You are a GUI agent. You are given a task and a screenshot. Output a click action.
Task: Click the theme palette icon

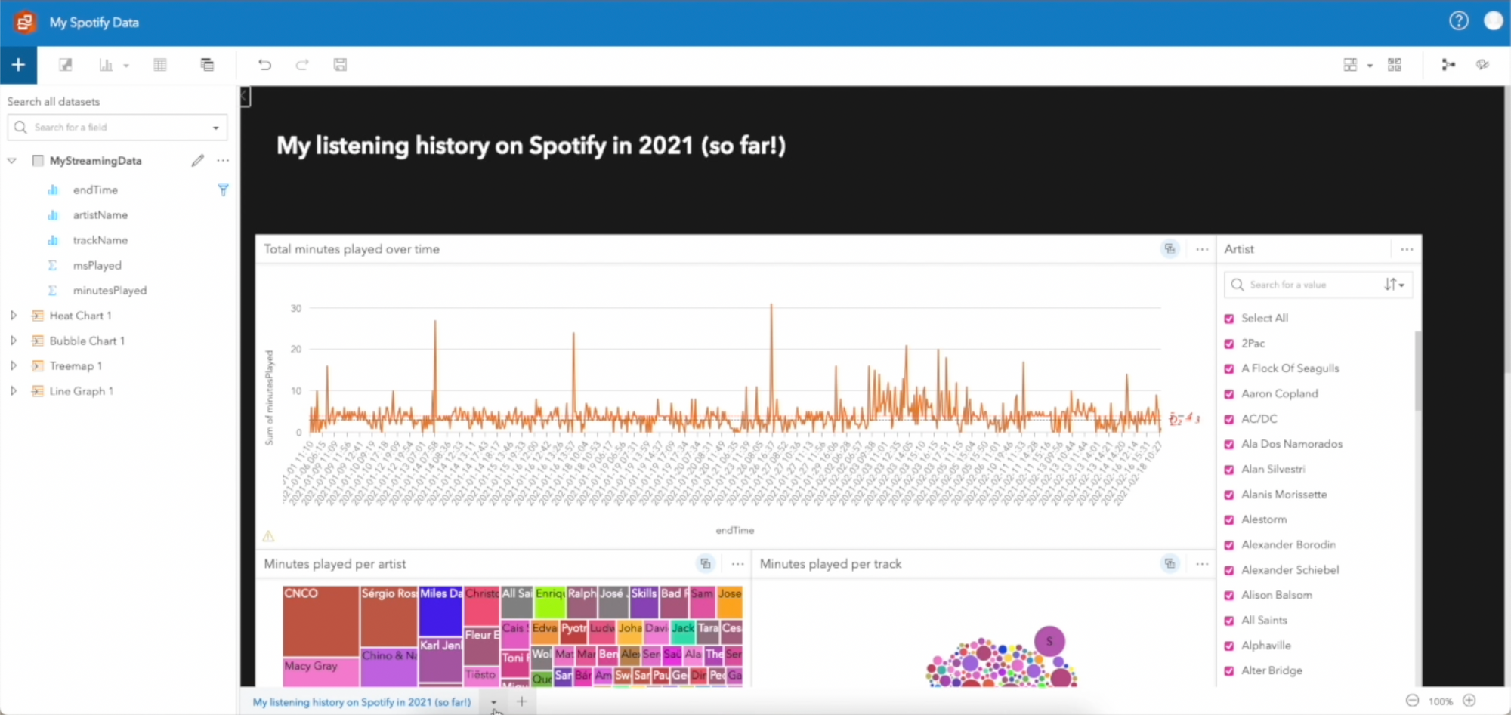(1482, 65)
